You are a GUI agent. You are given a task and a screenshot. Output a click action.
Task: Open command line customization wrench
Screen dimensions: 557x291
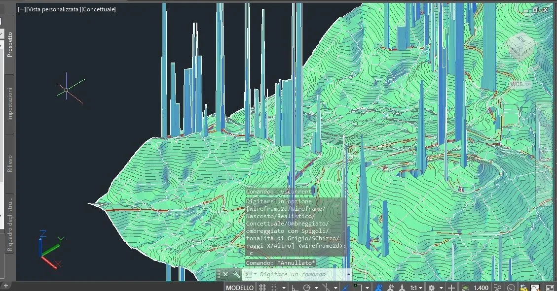(x=236, y=274)
